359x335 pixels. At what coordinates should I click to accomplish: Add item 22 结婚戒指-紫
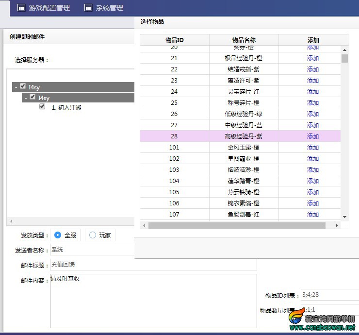coord(313,69)
